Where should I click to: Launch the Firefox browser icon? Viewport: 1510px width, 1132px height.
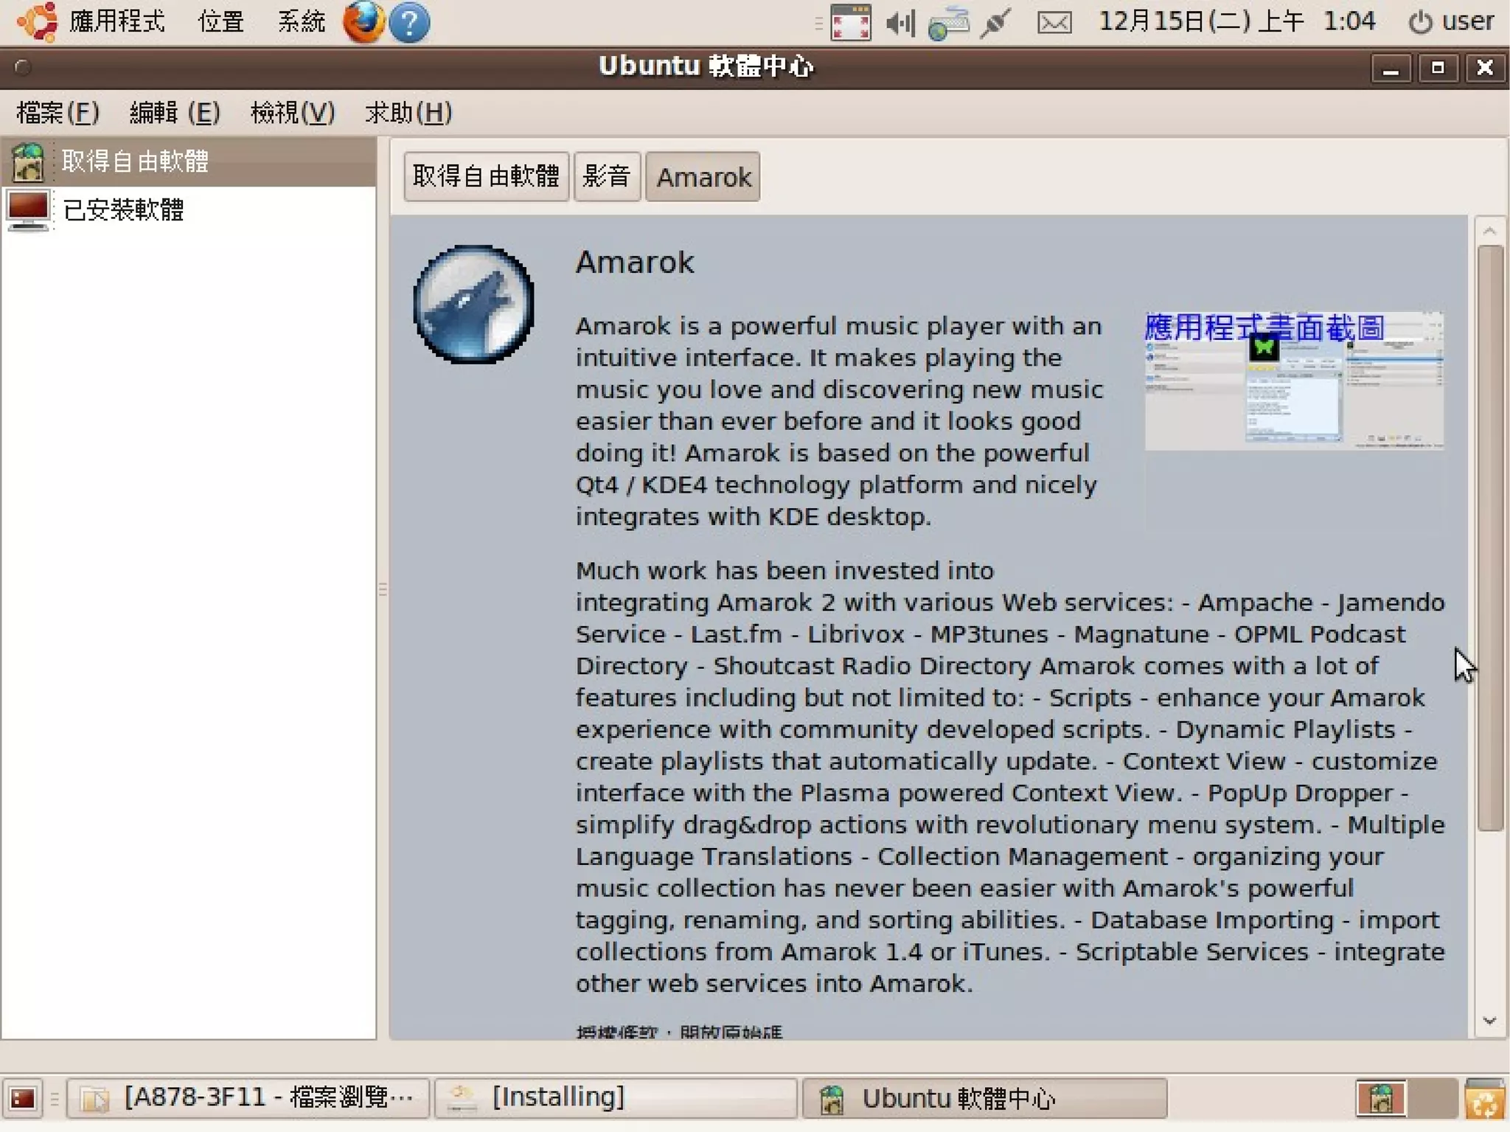click(x=363, y=21)
